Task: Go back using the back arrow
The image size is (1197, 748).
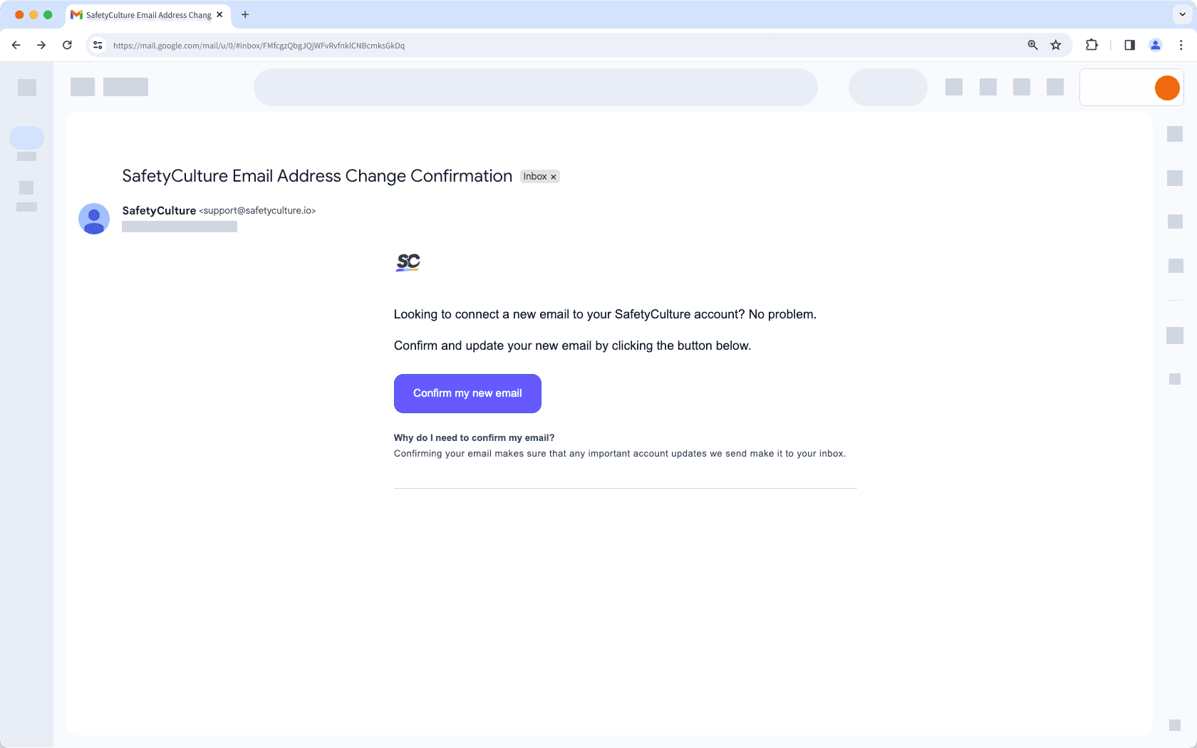Action: tap(16, 45)
